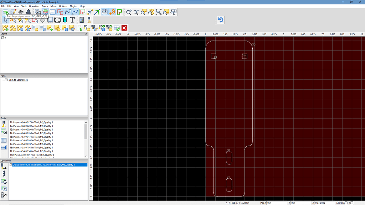365x205 pixels.
Task: Uncheck the VMS to Solar Brace part
Action: tap(6, 80)
